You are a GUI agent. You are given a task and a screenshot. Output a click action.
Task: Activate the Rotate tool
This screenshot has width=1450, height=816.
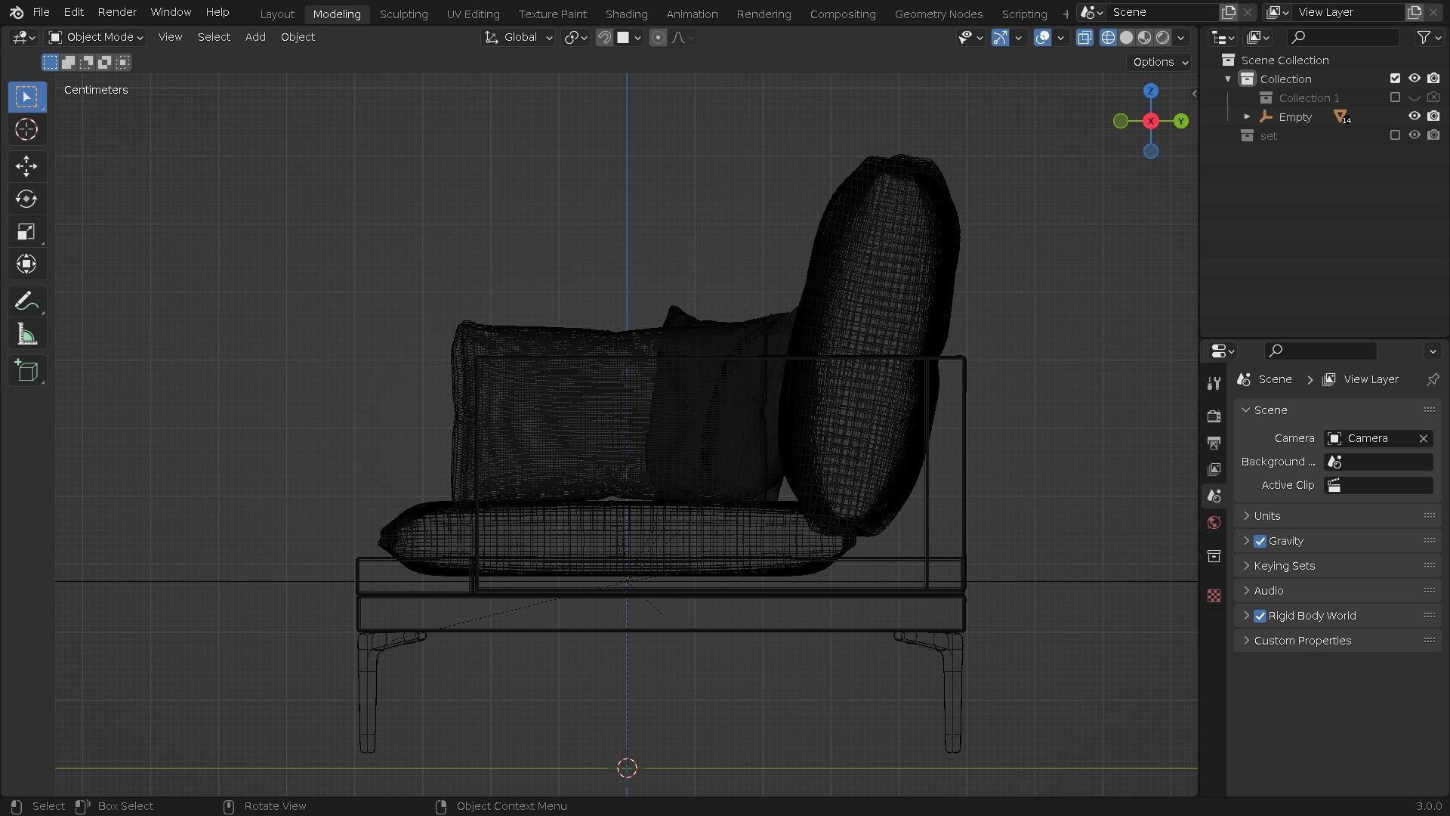tap(26, 199)
